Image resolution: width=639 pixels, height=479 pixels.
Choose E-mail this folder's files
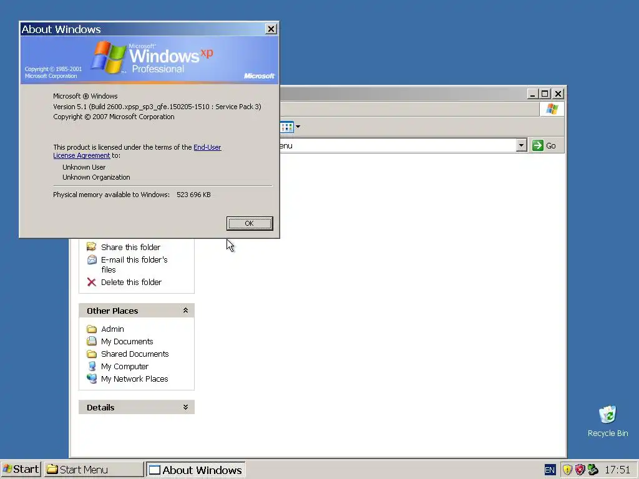tap(134, 264)
